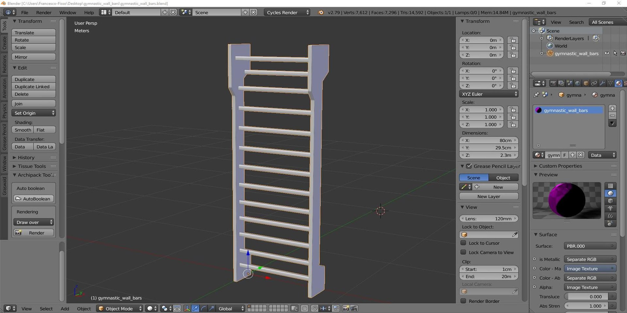Select flat plane material preview type
The width and height of the screenshot is (627, 313).
[610, 186]
